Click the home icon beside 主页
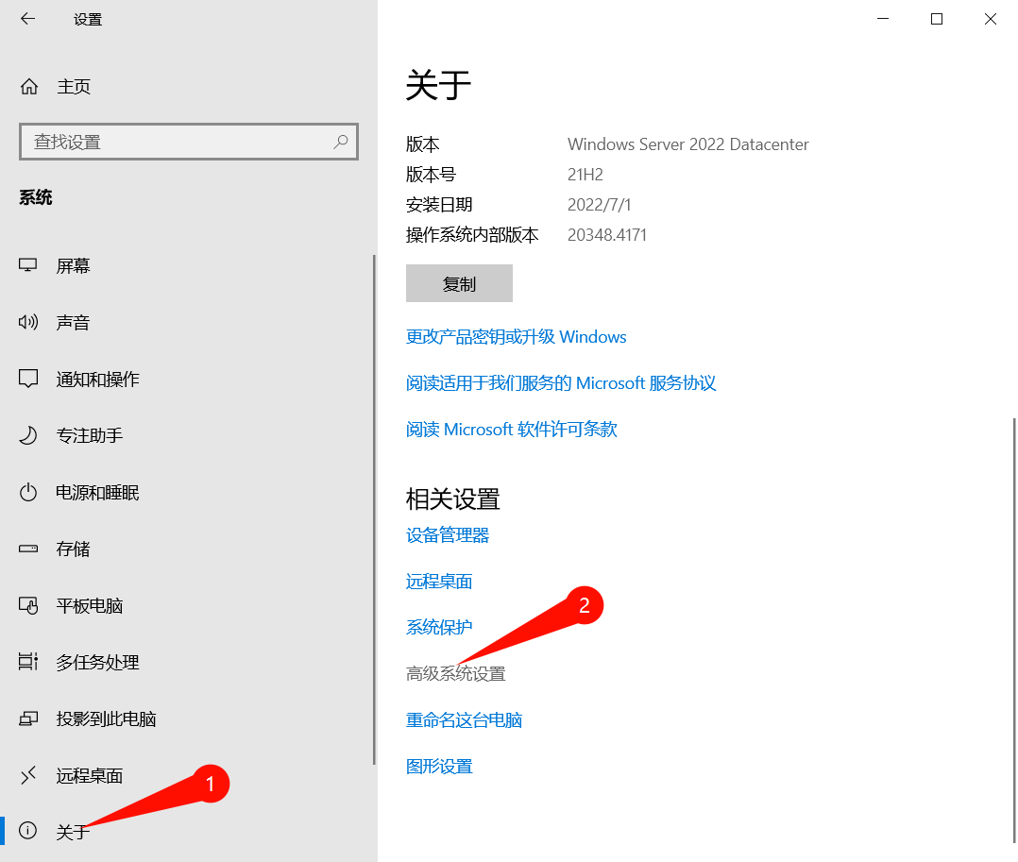1018x862 pixels. tap(28, 86)
